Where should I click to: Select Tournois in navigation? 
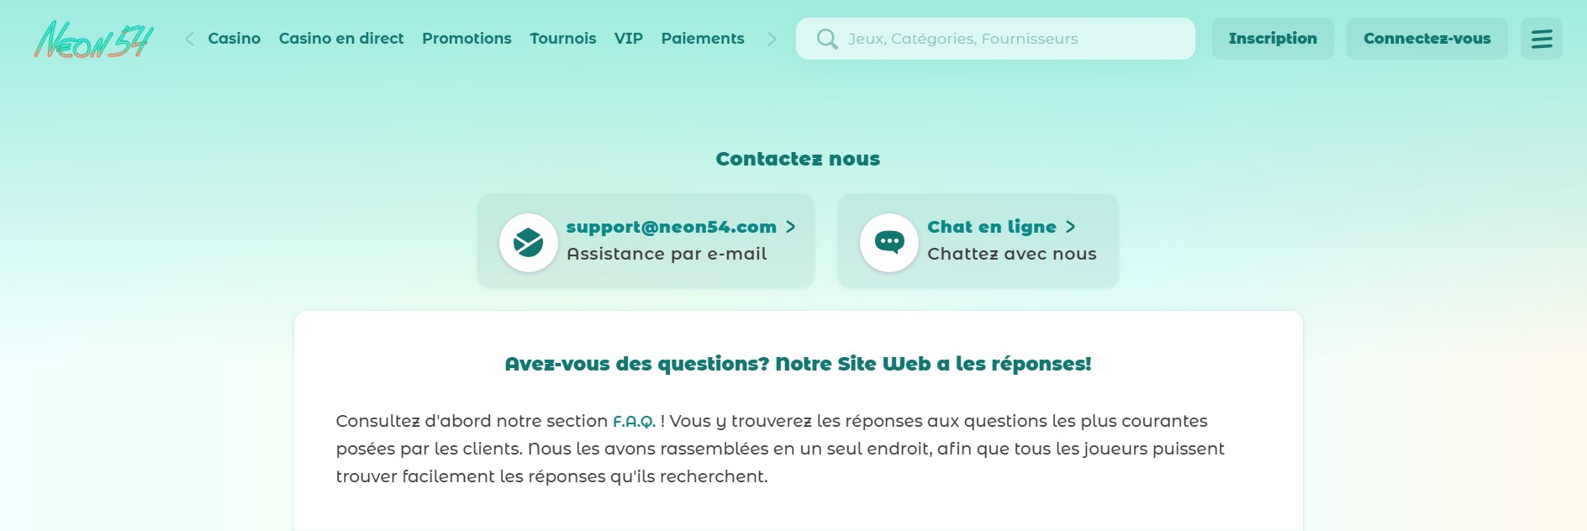tap(562, 39)
